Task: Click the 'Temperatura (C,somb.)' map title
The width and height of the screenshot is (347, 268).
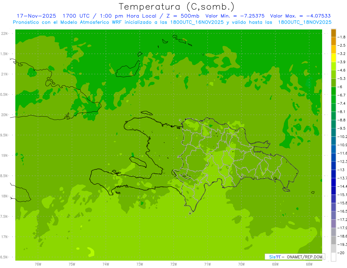Action: 176,7
